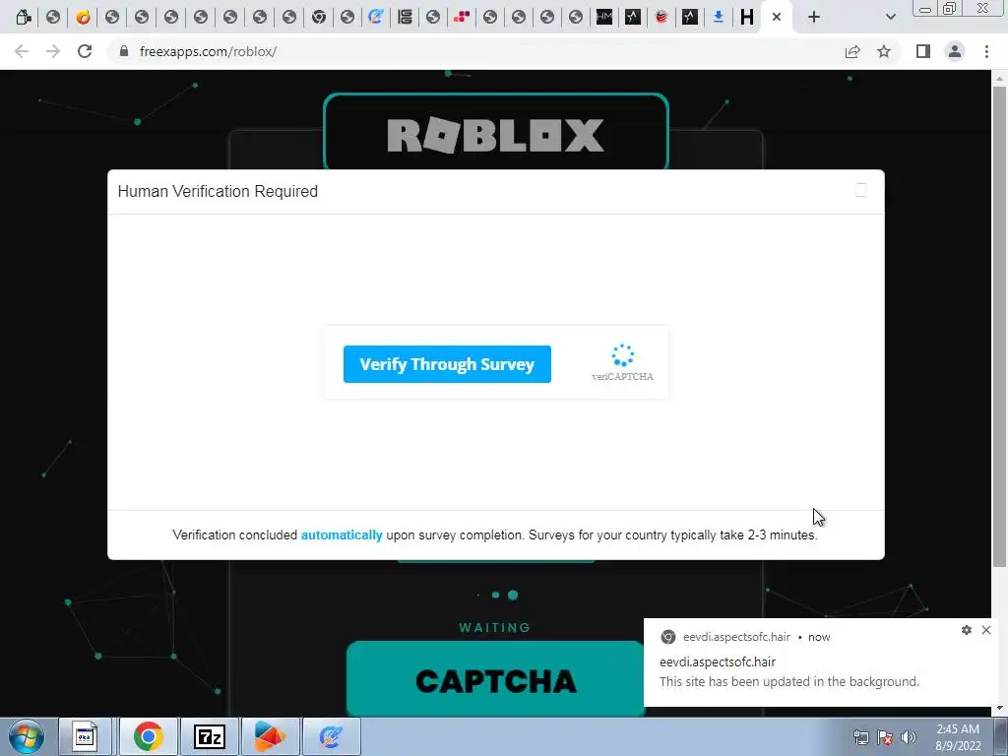The height and width of the screenshot is (756, 1008).
Task: Click the WAITING label
Action: 495,627
